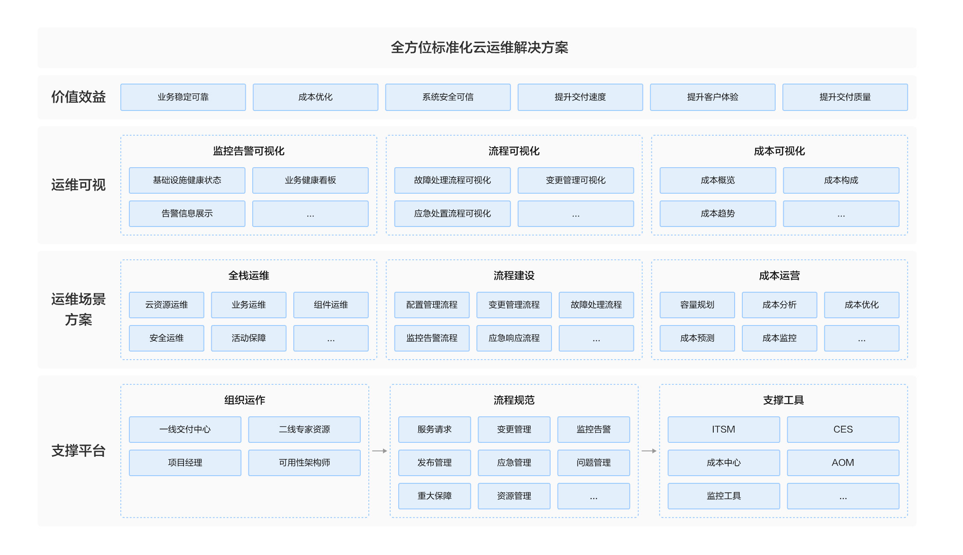Screen dimensions: 963x555
Task: Select 活动保障 under 全栈运维
Action: click(248, 338)
